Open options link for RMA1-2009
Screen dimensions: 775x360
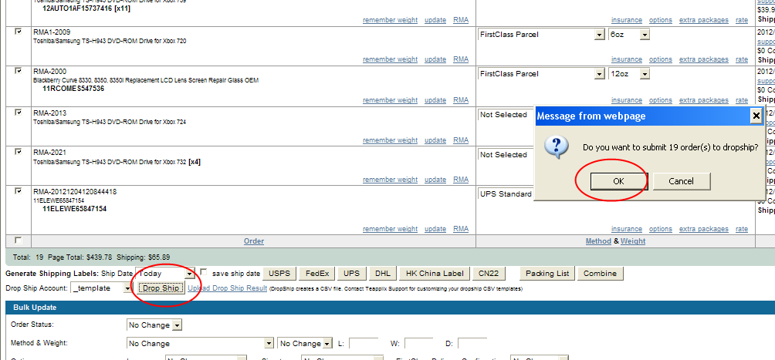[x=661, y=59]
